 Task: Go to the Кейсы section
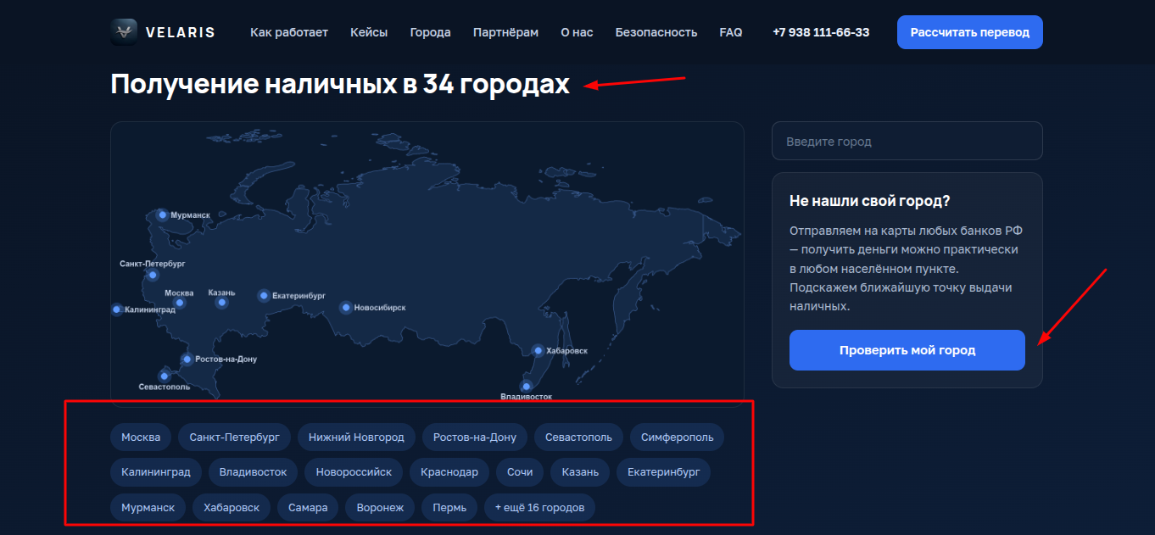coord(369,32)
